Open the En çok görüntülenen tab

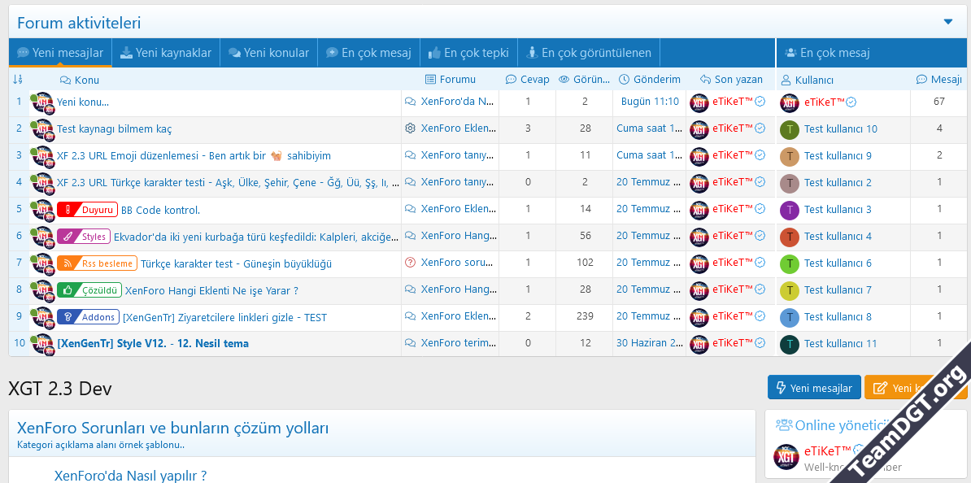[589, 53]
